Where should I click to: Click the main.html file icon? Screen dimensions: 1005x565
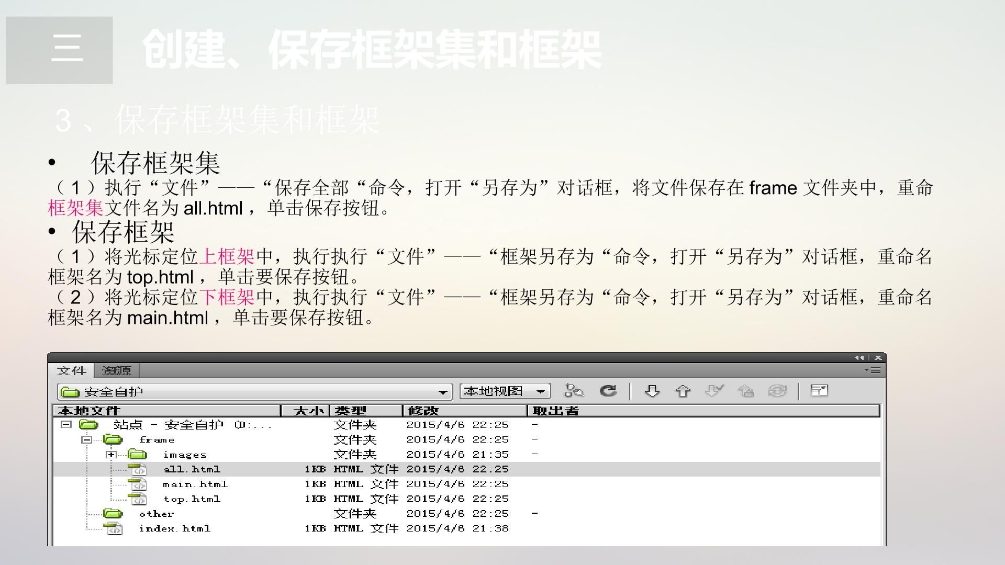[x=138, y=484]
